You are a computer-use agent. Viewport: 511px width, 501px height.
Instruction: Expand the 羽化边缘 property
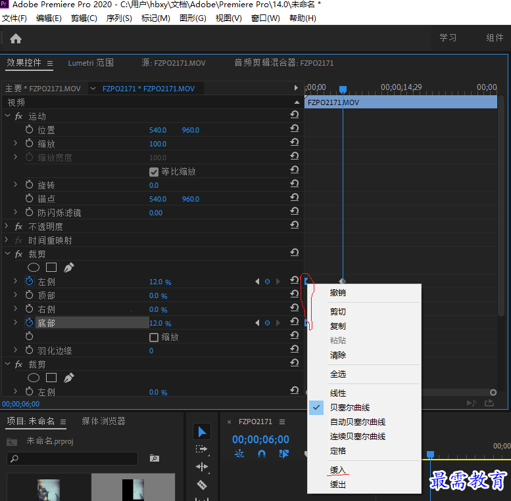pos(15,350)
